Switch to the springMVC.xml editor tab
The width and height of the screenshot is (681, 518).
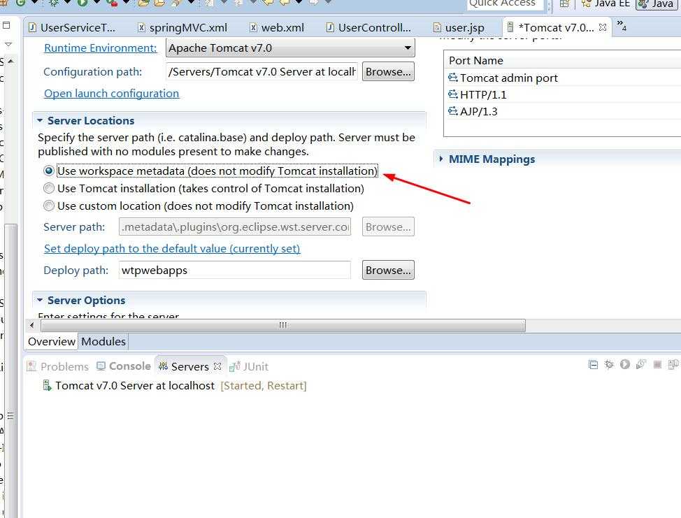[x=182, y=28]
